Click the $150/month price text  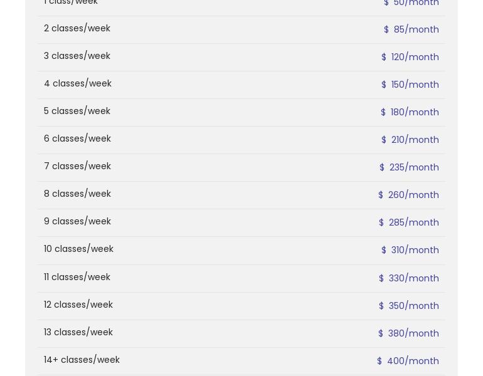click(x=410, y=85)
